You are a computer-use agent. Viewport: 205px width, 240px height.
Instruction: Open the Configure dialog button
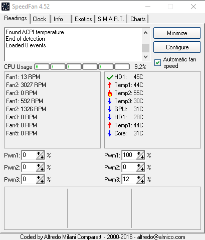(177, 47)
